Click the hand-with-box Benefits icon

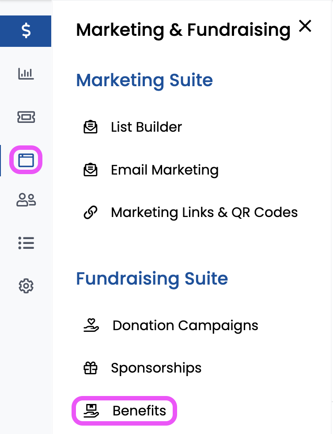click(91, 411)
